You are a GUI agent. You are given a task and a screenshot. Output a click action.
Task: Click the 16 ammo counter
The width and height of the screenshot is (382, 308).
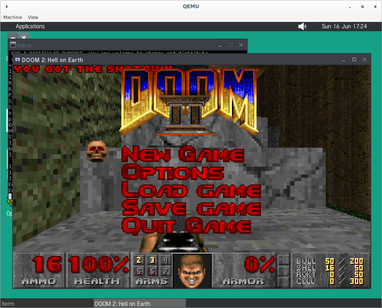(46, 264)
